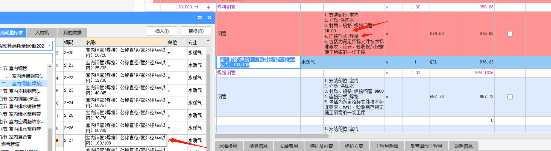The width and height of the screenshot is (551, 151).
Task: Click the 专业 column header
Action: pos(196,42)
